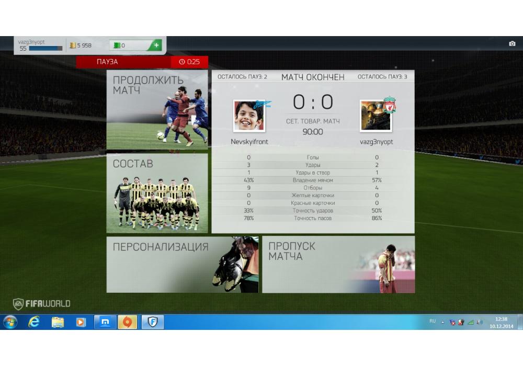The height and width of the screenshot is (366, 523).
Task: Open Windows Media Player from the taskbar
Action: click(81, 322)
